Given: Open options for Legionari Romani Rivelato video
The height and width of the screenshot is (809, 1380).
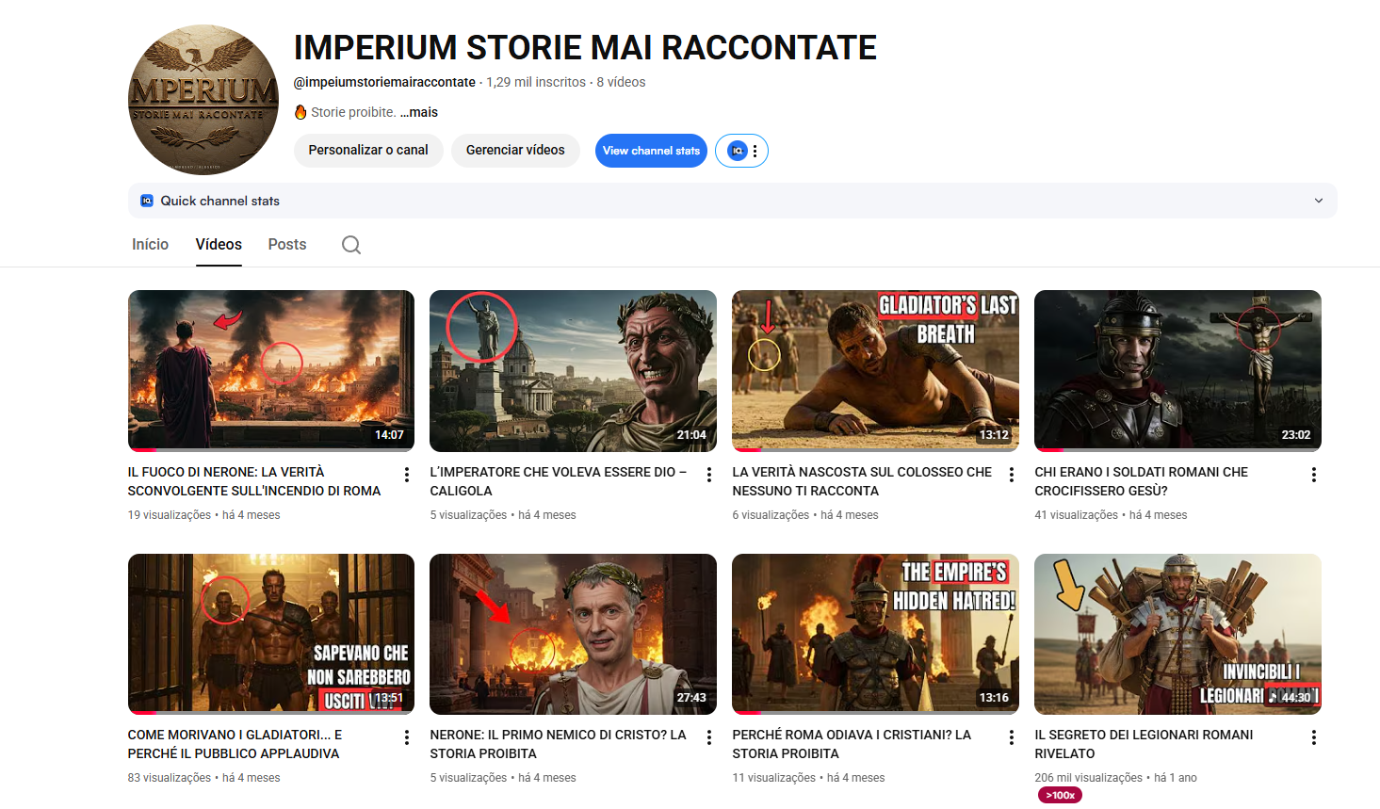Looking at the screenshot, I should tap(1314, 737).
